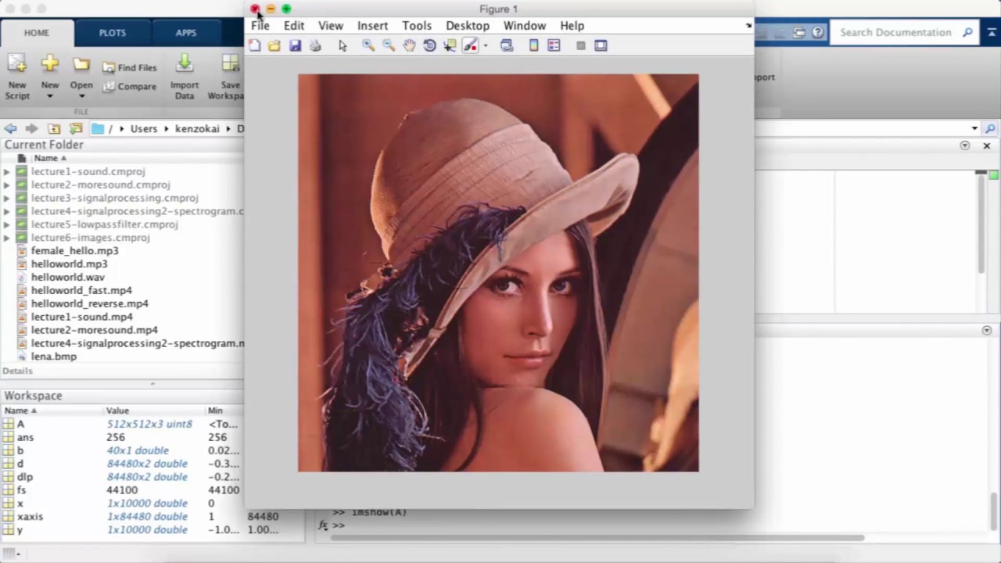
Task: Expand lecture2-moresound.cmproj folder
Action: pos(6,185)
